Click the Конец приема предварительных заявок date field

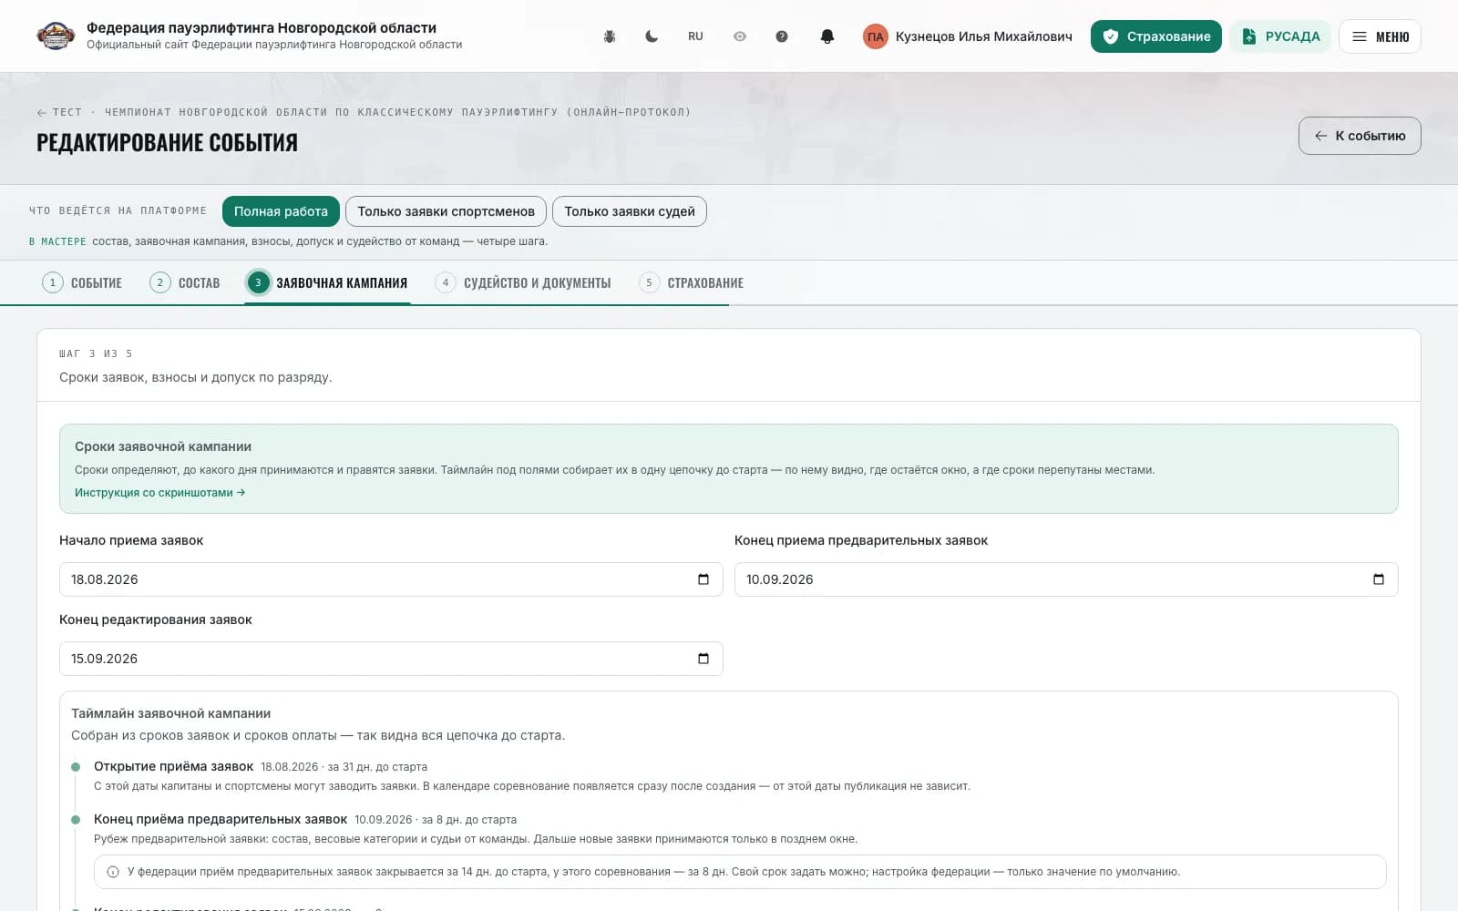(x=1066, y=579)
